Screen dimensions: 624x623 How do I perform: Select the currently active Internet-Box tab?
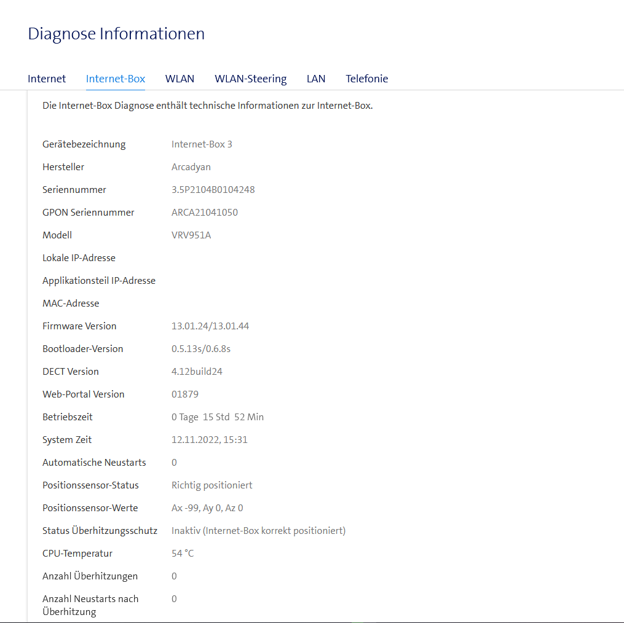pos(116,79)
